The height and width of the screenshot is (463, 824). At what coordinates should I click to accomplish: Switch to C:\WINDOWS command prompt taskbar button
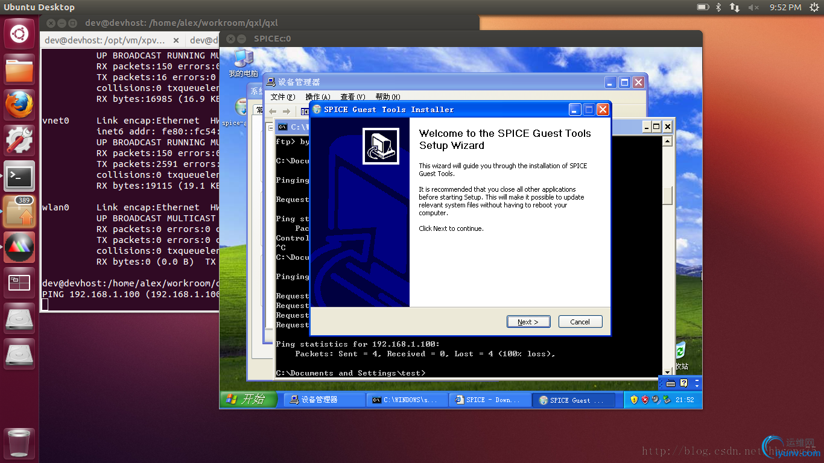408,400
